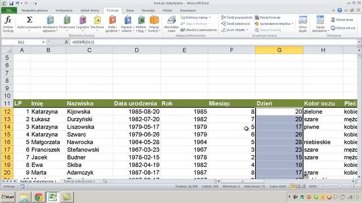Switch to Deweloper tab
This screenshot has width=362, height=203.
click(188, 10)
